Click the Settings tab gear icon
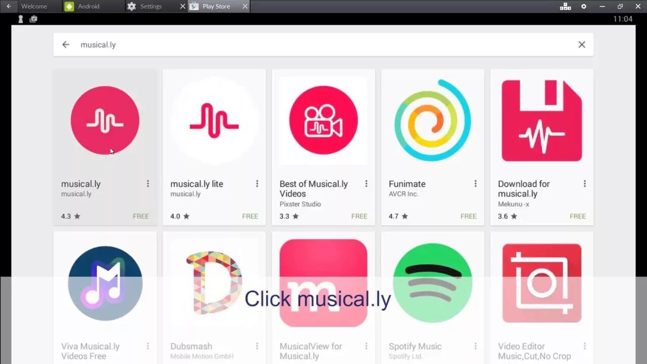The height and width of the screenshot is (364, 647). (131, 7)
